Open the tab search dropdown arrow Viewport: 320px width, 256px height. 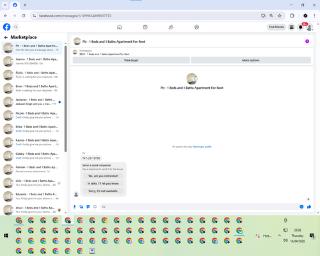pos(5,5)
